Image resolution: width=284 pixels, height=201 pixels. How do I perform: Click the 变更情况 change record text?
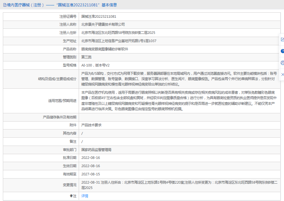pyautogui.click(x=179, y=185)
